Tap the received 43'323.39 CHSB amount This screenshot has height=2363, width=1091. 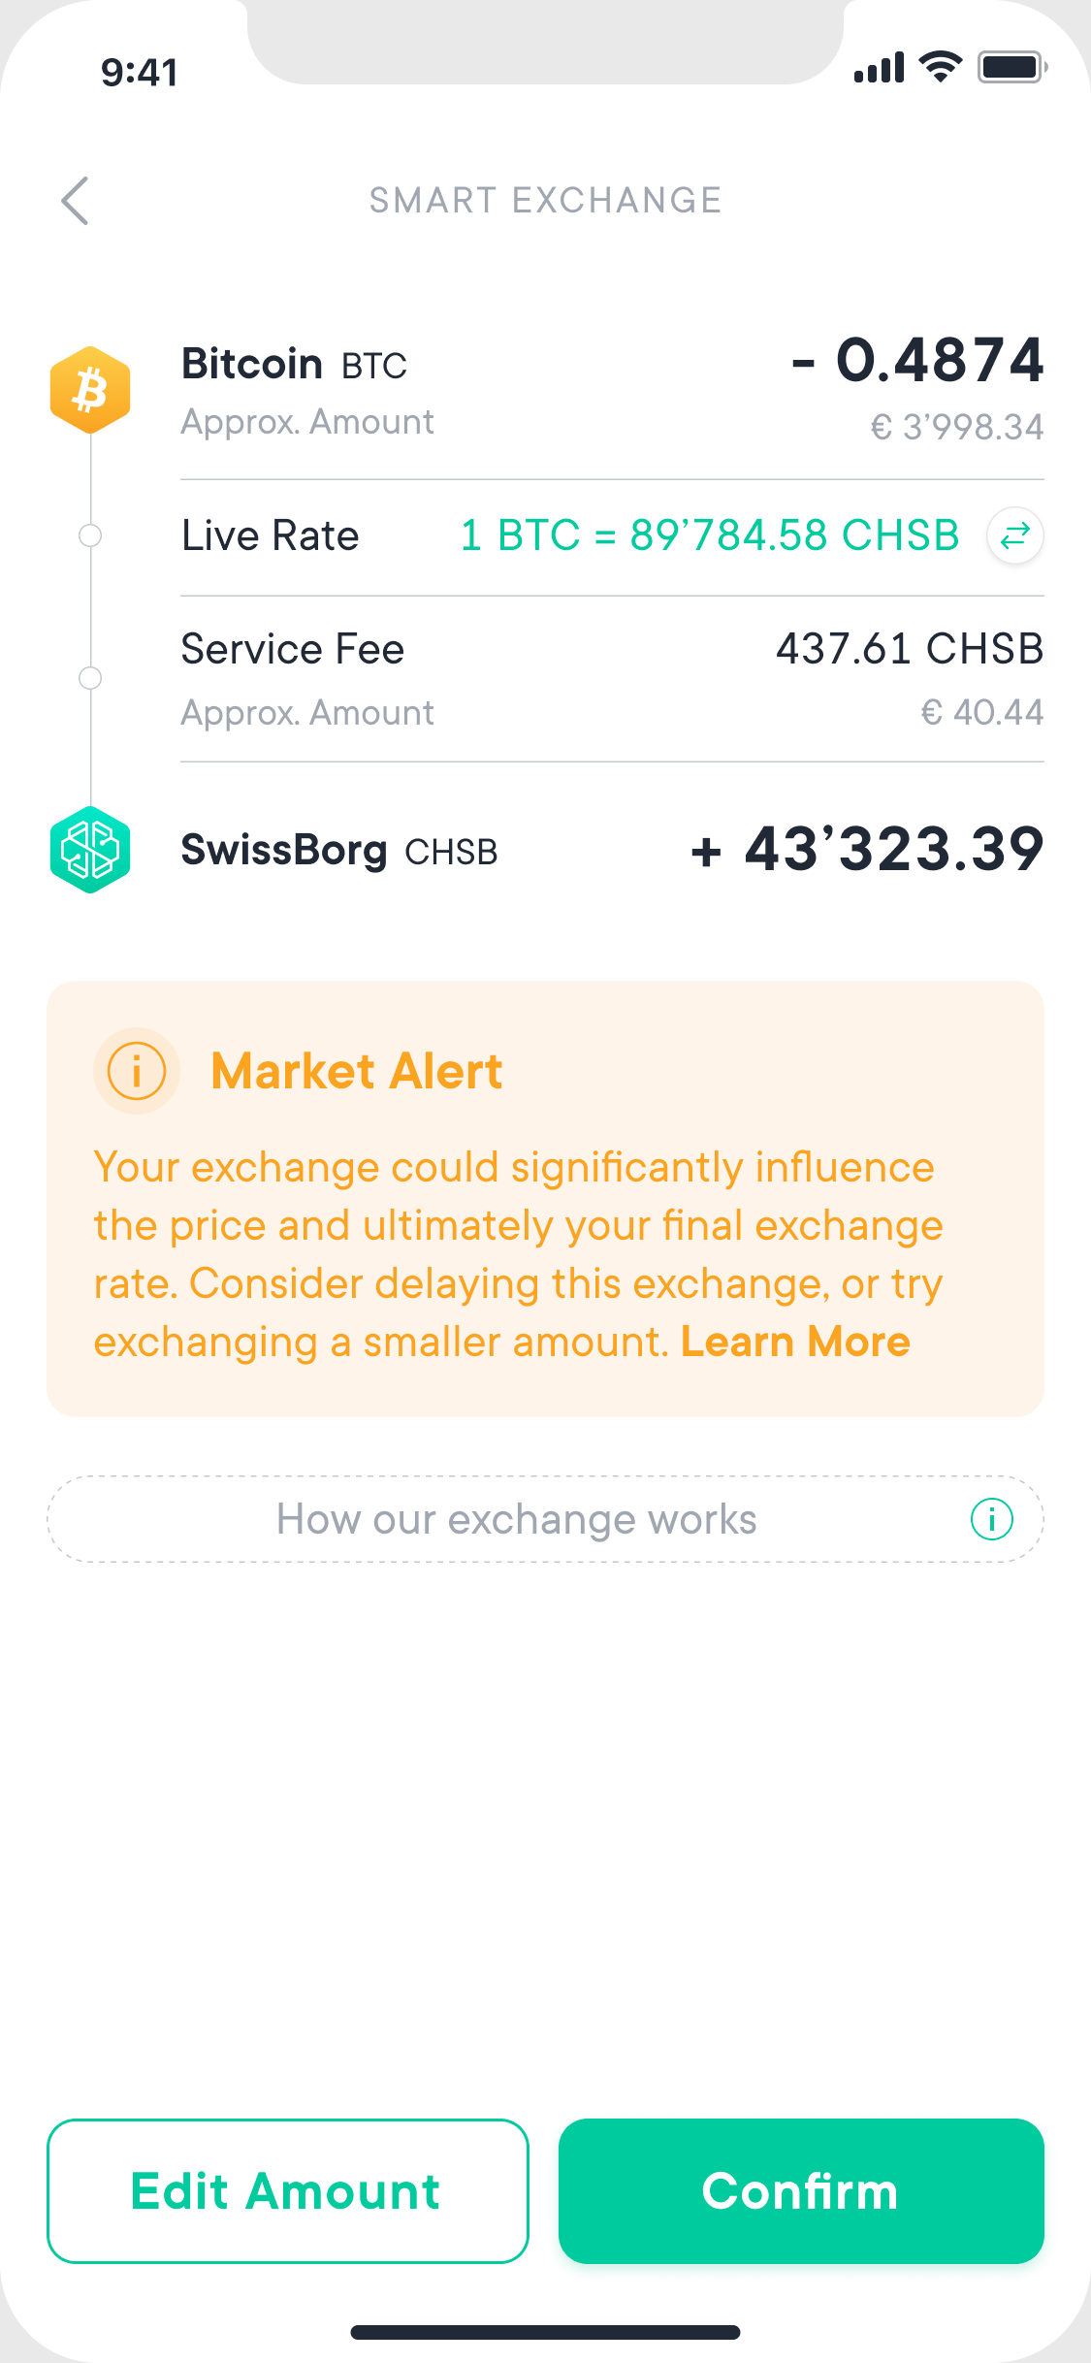pos(867,850)
